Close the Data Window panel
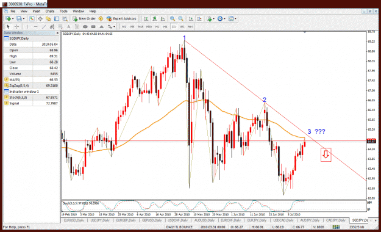The width and height of the screenshot is (381, 232). (x=57, y=33)
